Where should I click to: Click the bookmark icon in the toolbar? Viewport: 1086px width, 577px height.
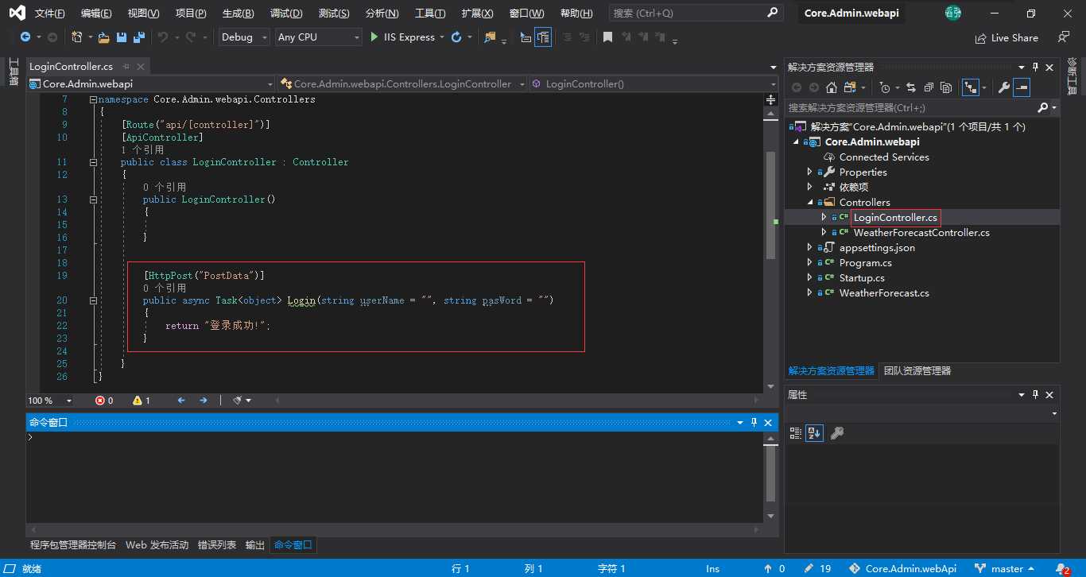coord(607,37)
